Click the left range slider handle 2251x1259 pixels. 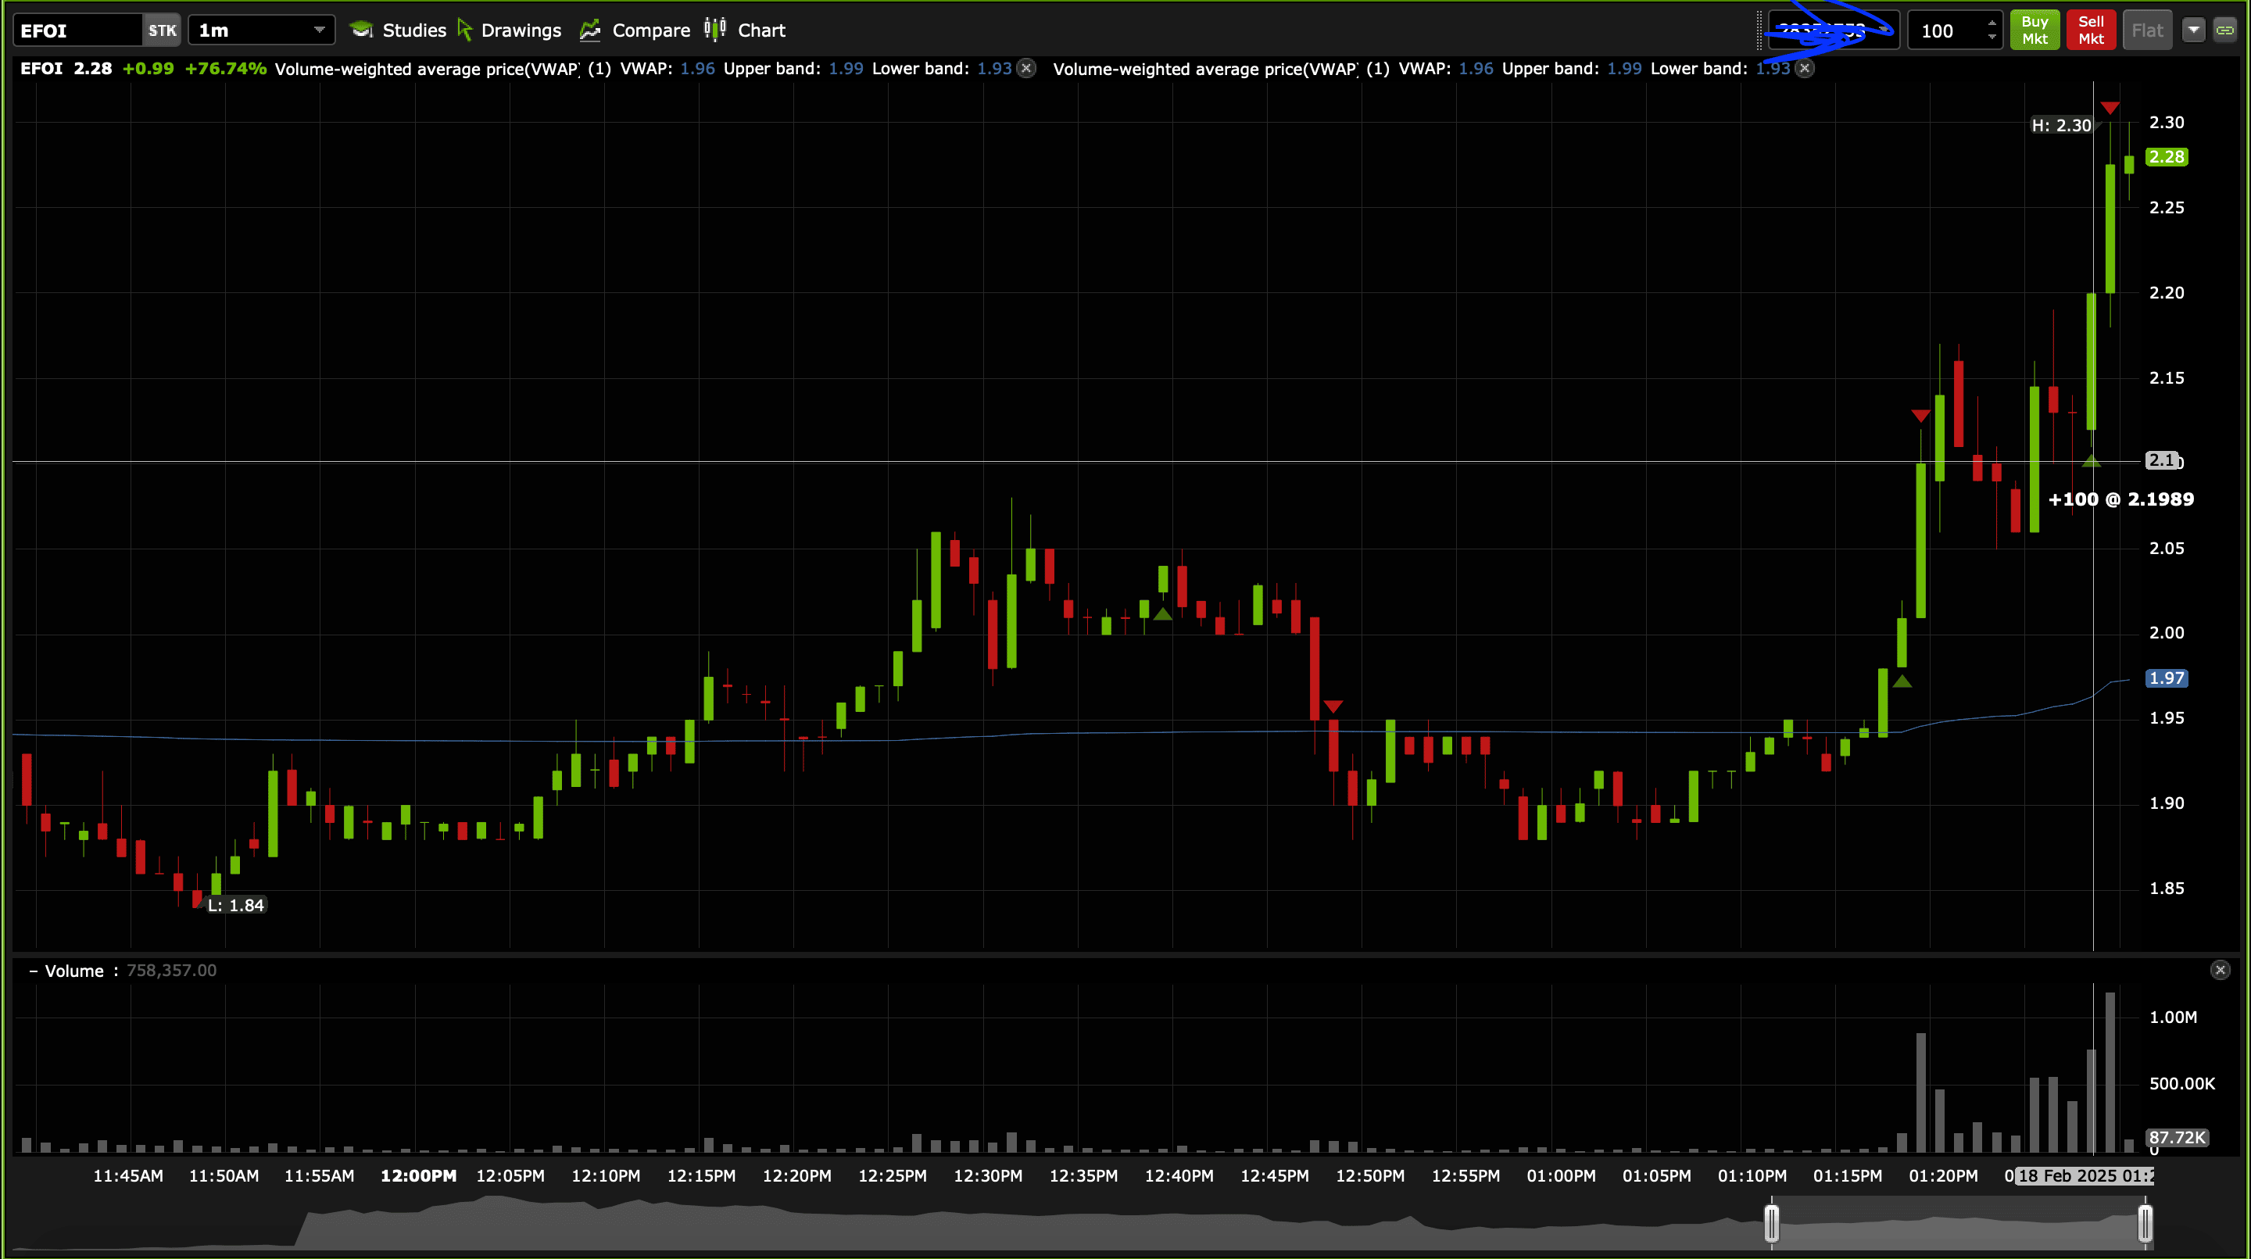pos(1771,1222)
